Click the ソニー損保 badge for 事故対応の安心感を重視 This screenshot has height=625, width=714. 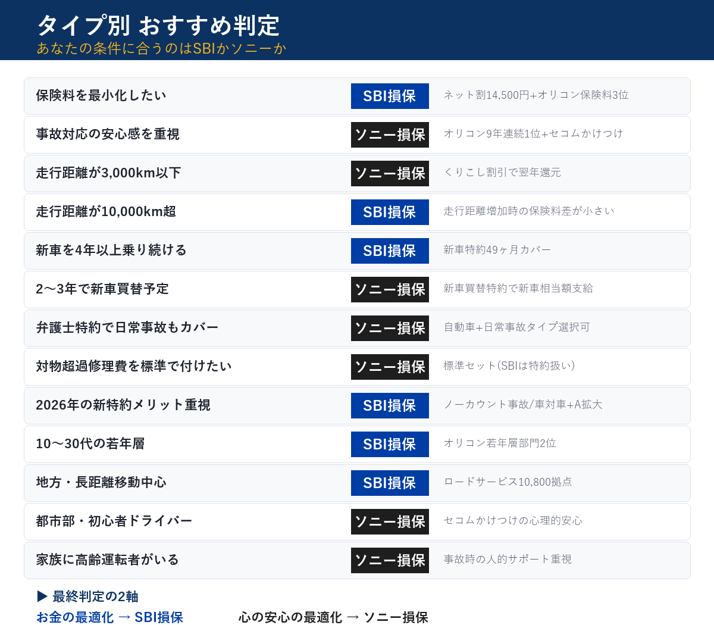(x=390, y=135)
